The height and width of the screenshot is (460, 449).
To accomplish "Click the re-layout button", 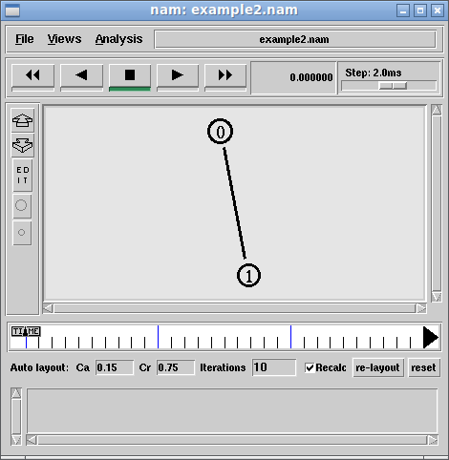I will click(377, 367).
